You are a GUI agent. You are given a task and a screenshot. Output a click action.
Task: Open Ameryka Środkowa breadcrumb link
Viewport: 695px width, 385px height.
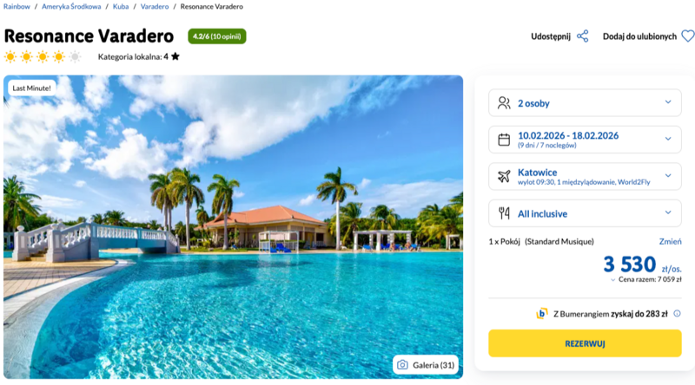71,7
